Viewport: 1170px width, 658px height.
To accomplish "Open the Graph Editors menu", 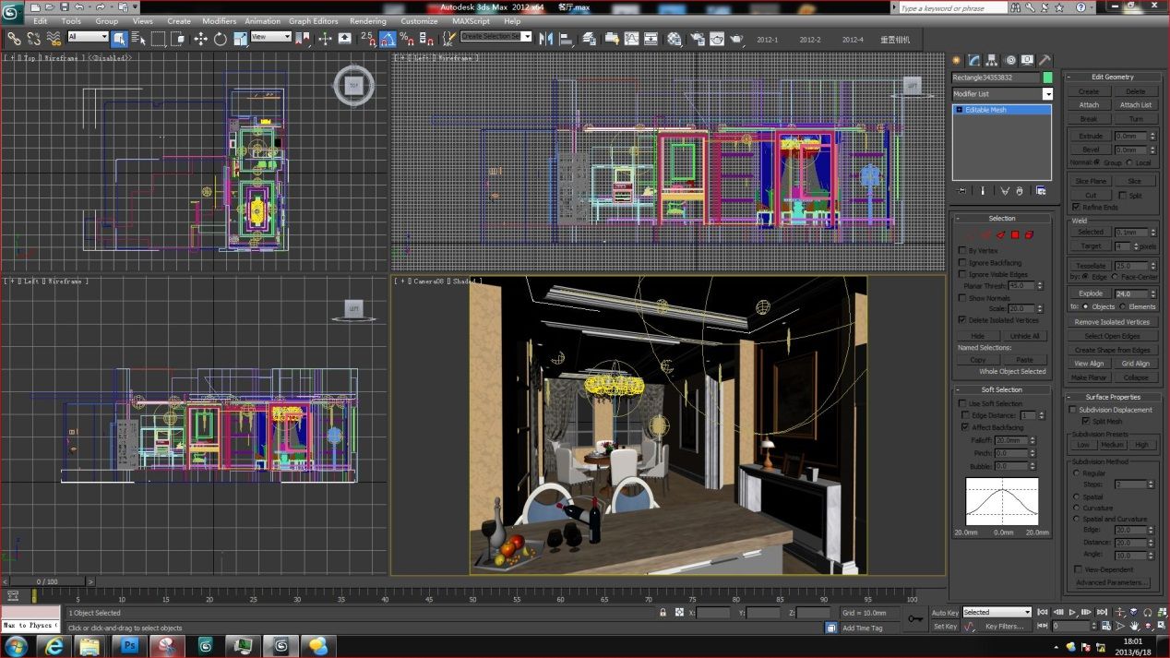I will click(313, 21).
